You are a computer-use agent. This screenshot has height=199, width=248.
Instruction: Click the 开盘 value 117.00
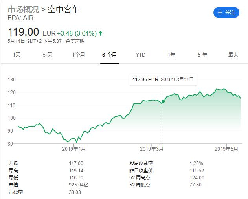(76, 163)
